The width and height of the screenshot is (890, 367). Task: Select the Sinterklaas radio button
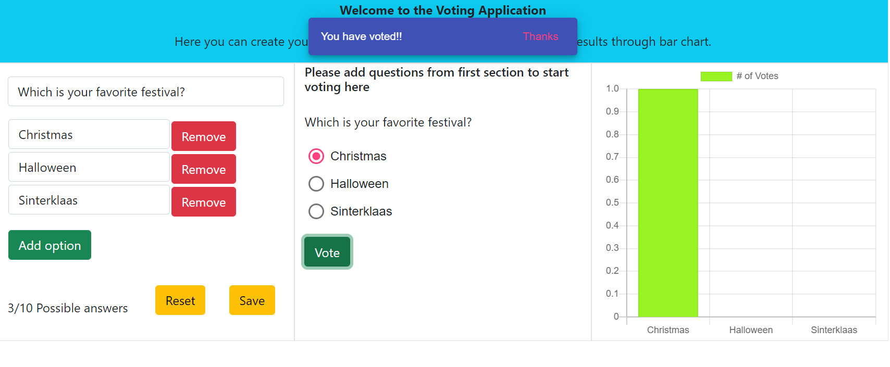click(316, 211)
